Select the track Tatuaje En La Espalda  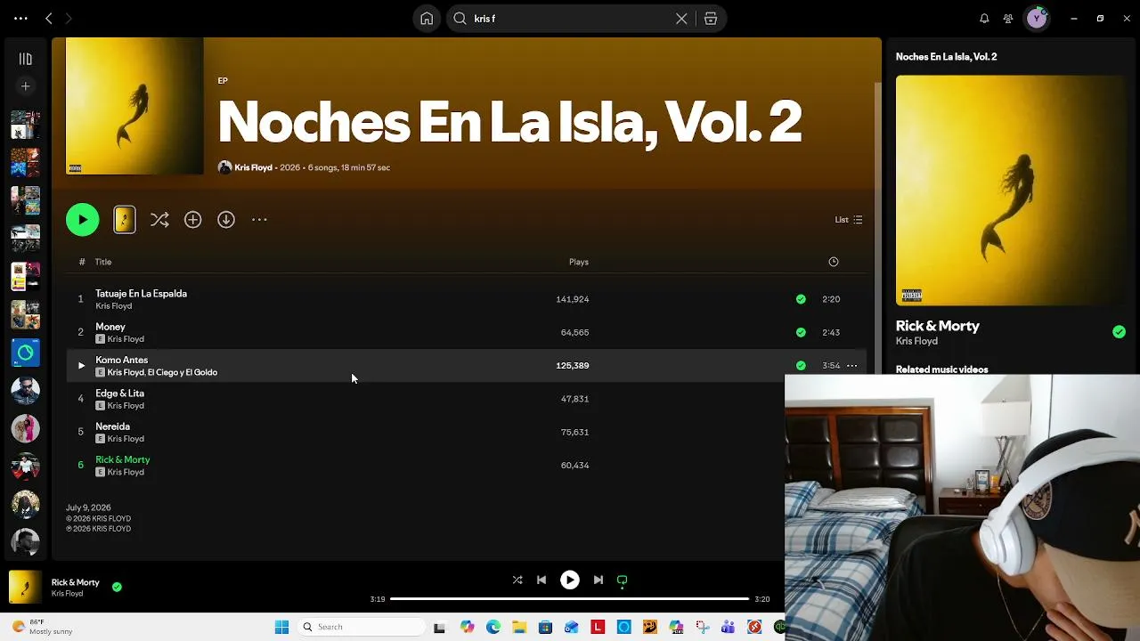tap(141, 294)
